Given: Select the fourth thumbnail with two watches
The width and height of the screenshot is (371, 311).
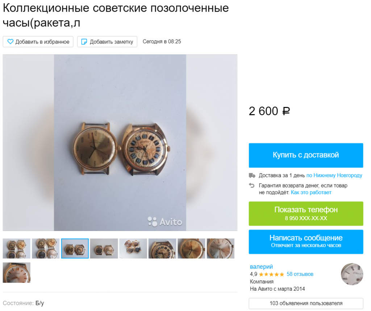Looking at the screenshot, I should [104, 249].
